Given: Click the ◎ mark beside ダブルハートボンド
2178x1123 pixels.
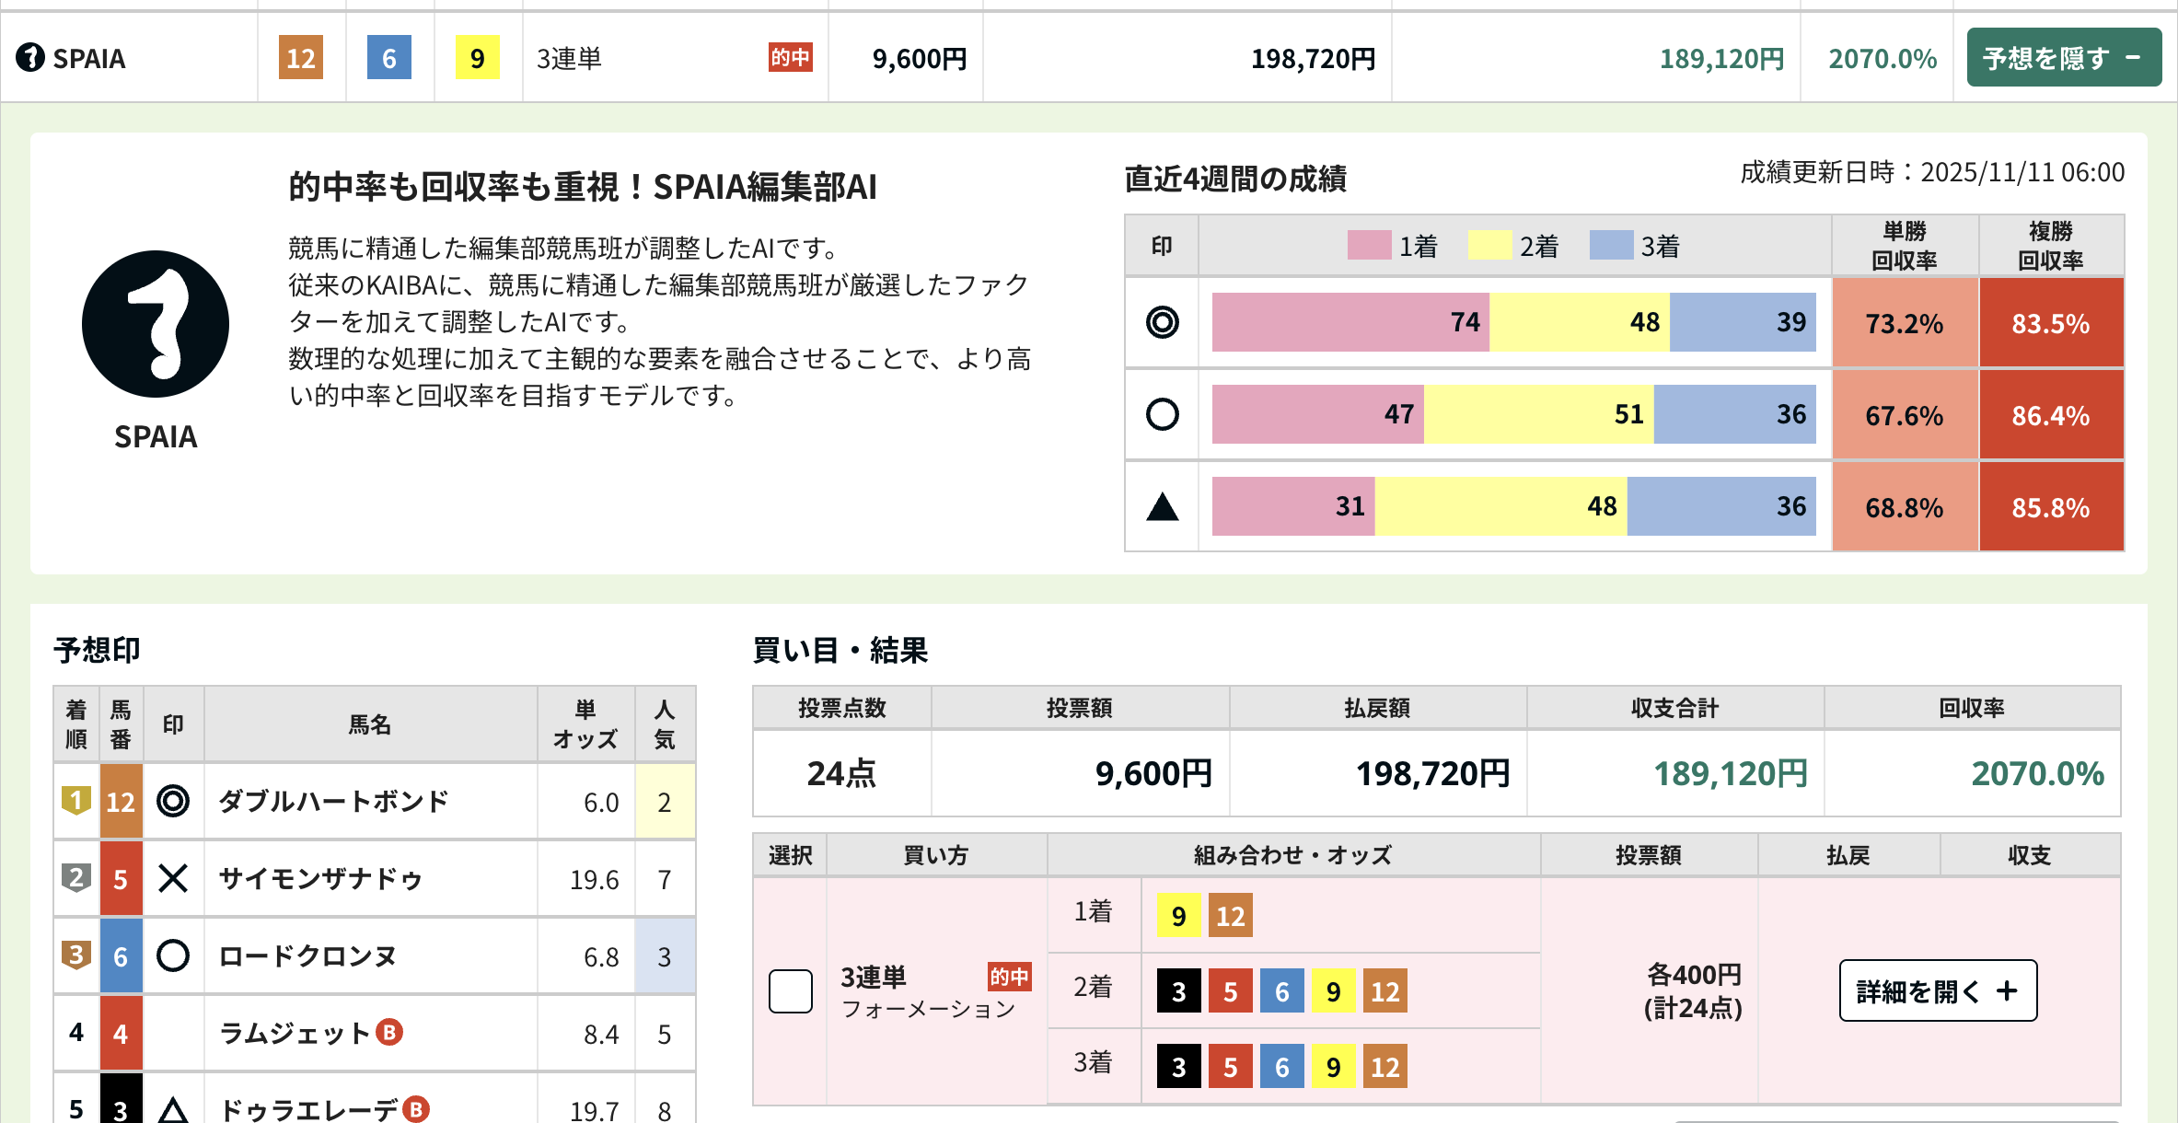Looking at the screenshot, I should pyautogui.click(x=173, y=800).
